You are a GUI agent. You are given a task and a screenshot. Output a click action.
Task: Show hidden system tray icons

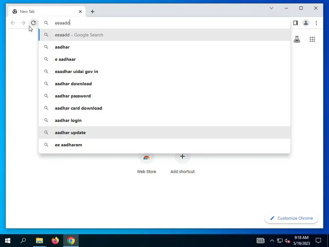(x=272, y=241)
